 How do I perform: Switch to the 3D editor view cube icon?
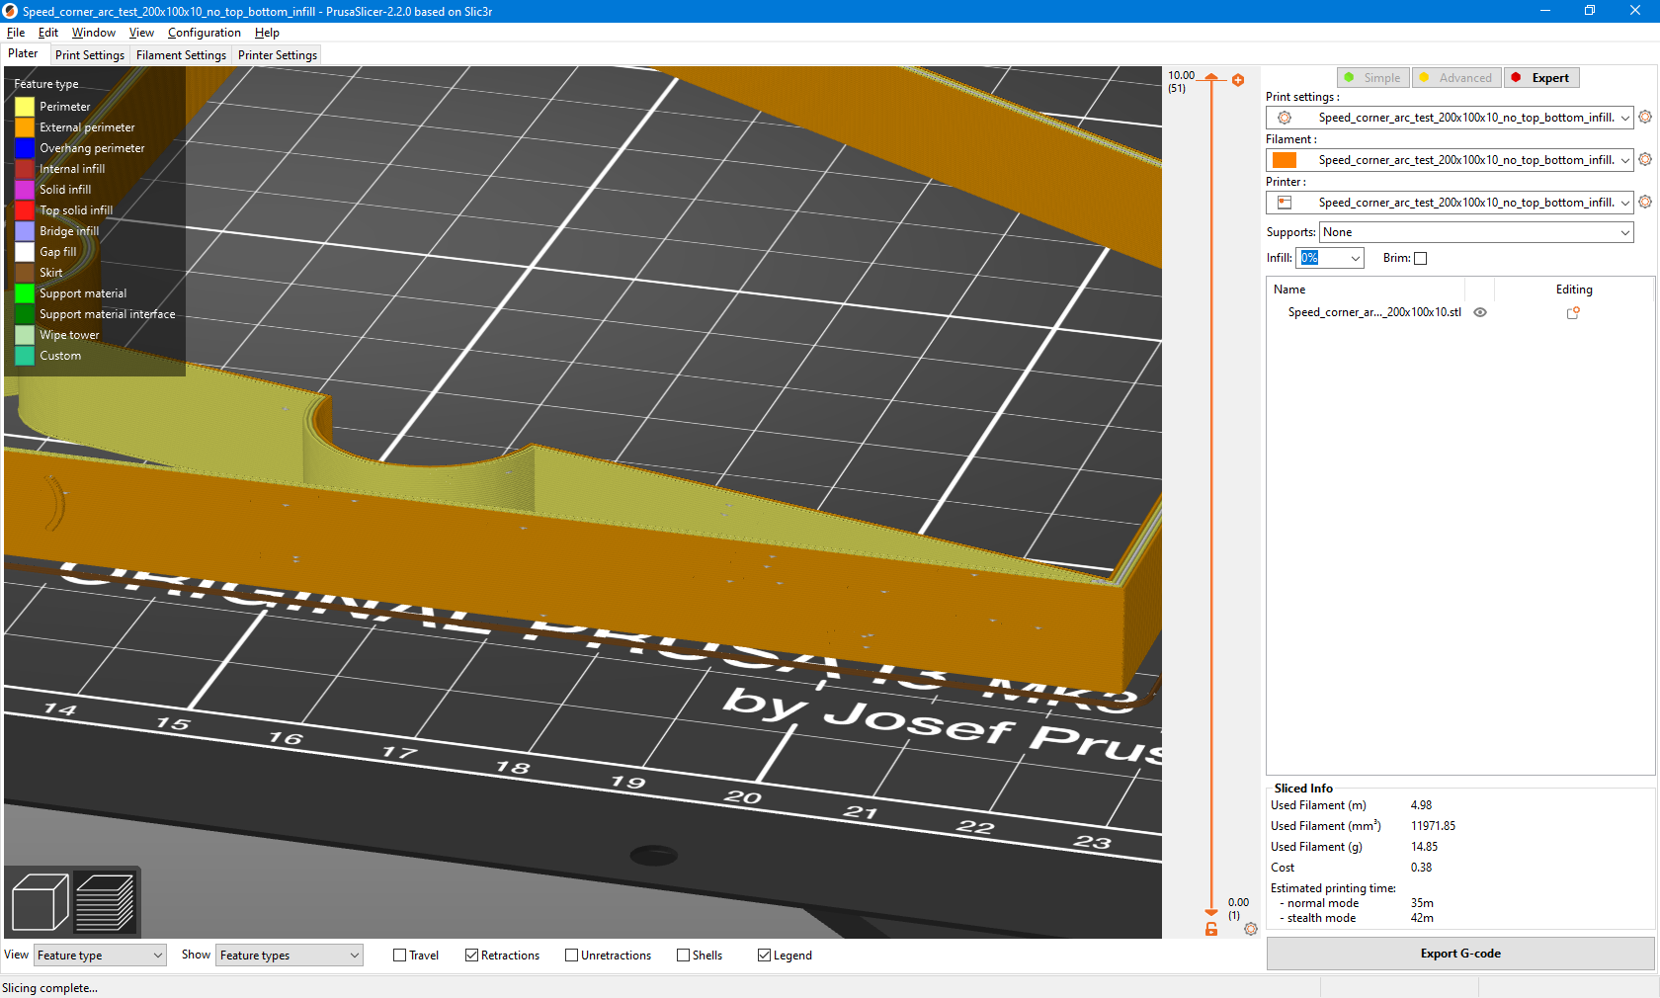(x=40, y=902)
